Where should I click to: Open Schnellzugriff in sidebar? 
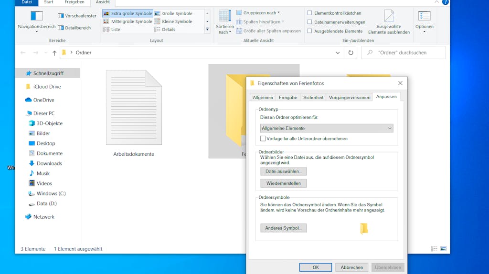click(x=48, y=73)
